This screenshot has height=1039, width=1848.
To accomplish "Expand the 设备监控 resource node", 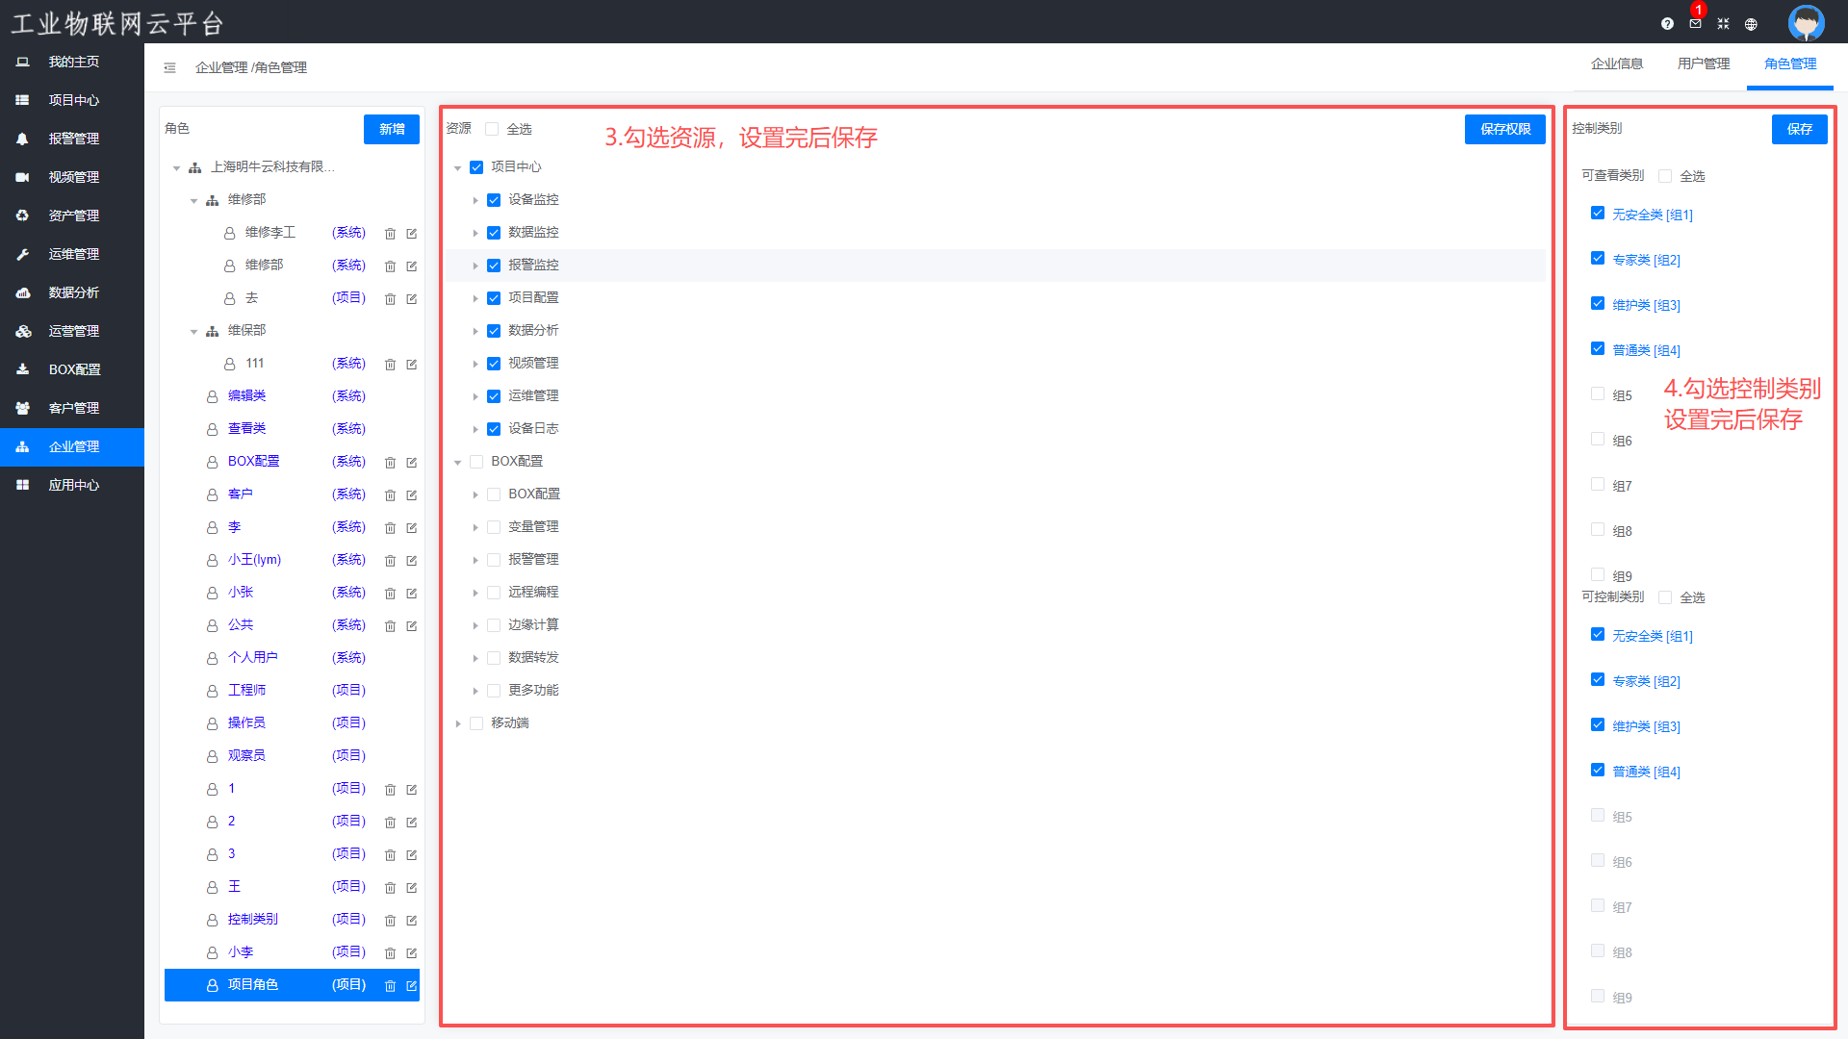I will point(475,200).
